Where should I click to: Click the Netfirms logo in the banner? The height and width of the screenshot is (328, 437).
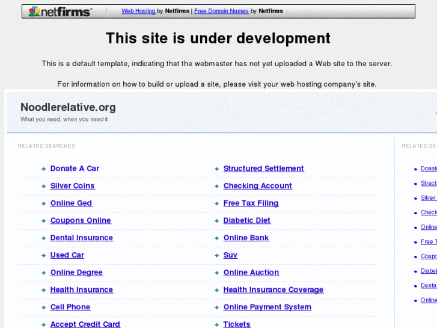pos(60,11)
